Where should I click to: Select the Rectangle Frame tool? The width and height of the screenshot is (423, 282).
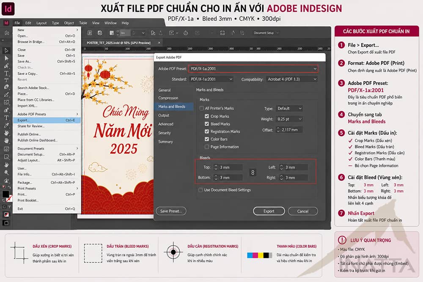pos(6,102)
